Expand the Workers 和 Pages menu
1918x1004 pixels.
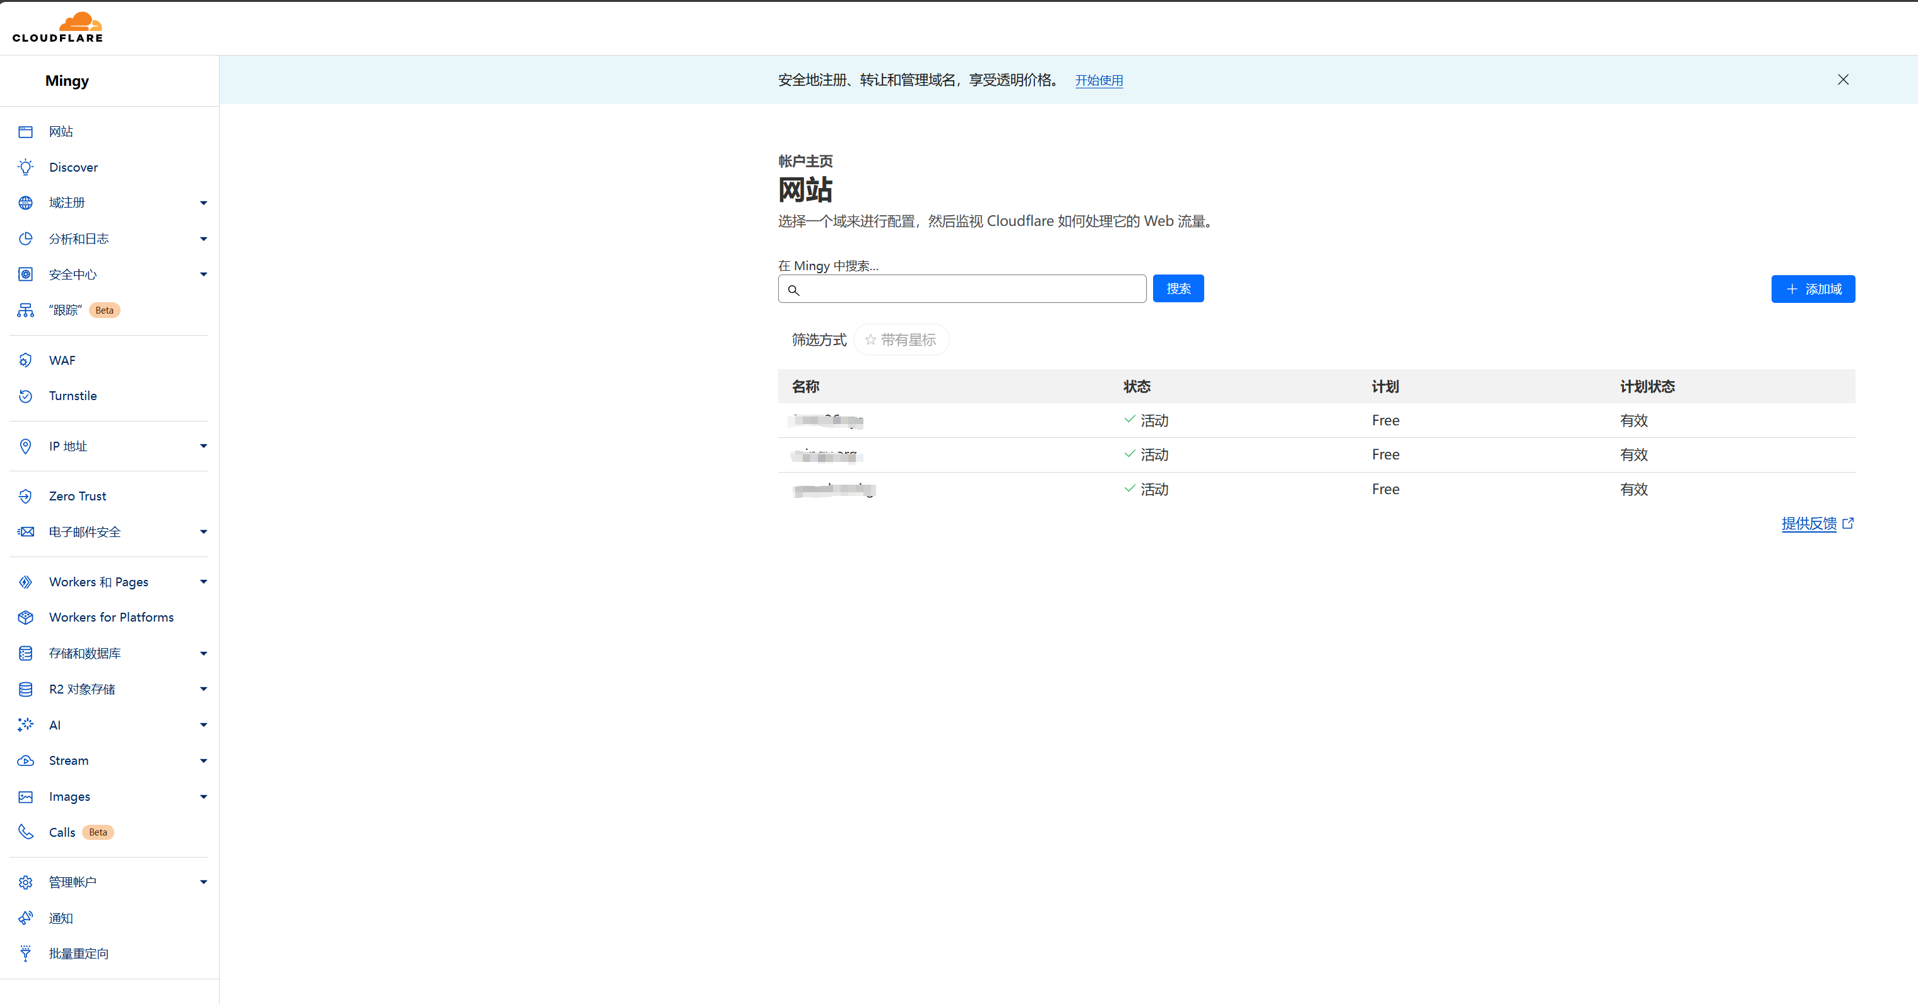203,582
